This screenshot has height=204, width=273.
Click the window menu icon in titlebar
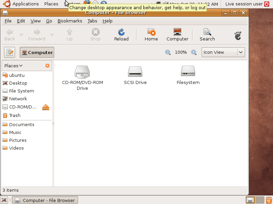[5, 13]
